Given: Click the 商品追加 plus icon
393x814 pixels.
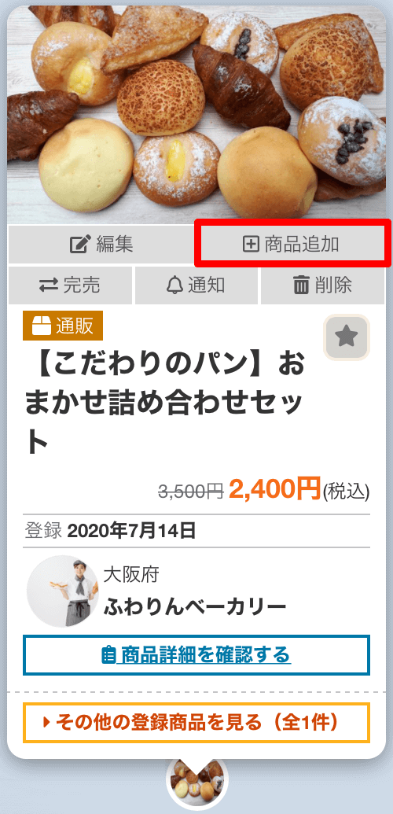Looking at the screenshot, I should pyautogui.click(x=252, y=244).
